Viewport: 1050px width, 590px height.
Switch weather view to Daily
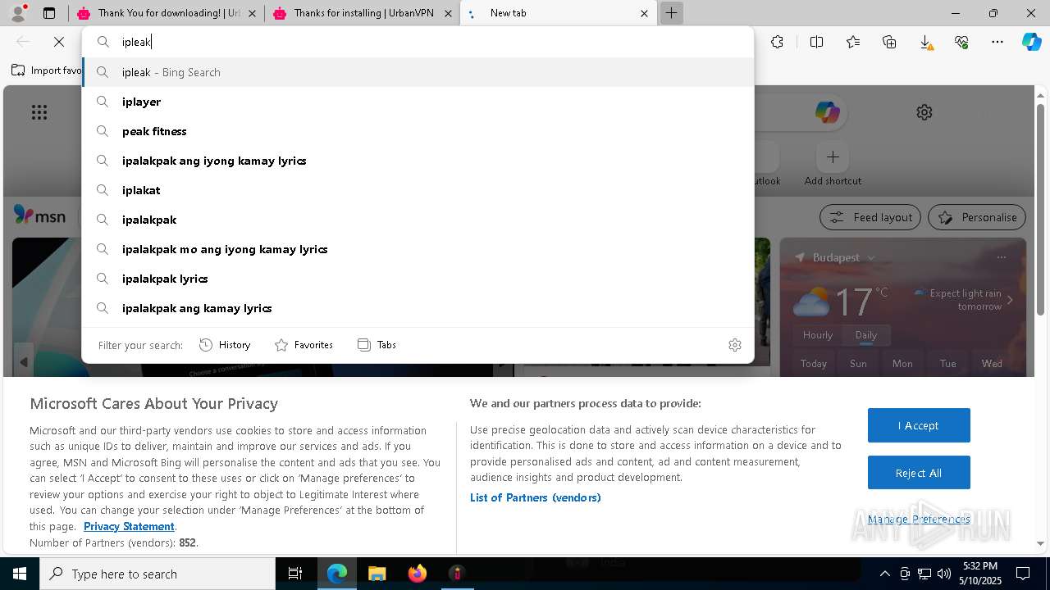(x=866, y=335)
